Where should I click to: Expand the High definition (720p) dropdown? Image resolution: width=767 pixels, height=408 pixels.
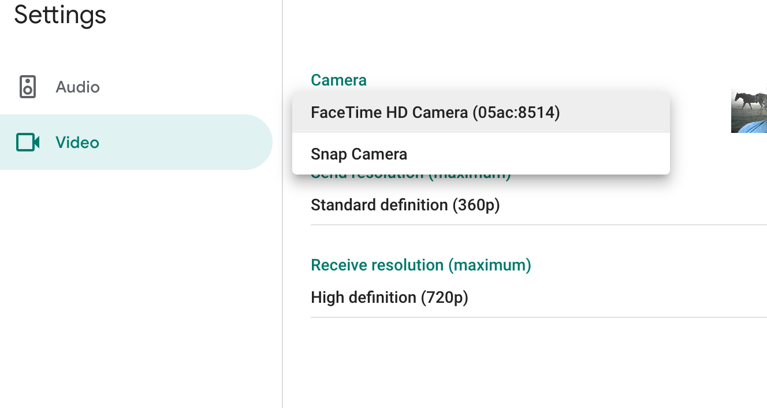click(389, 298)
